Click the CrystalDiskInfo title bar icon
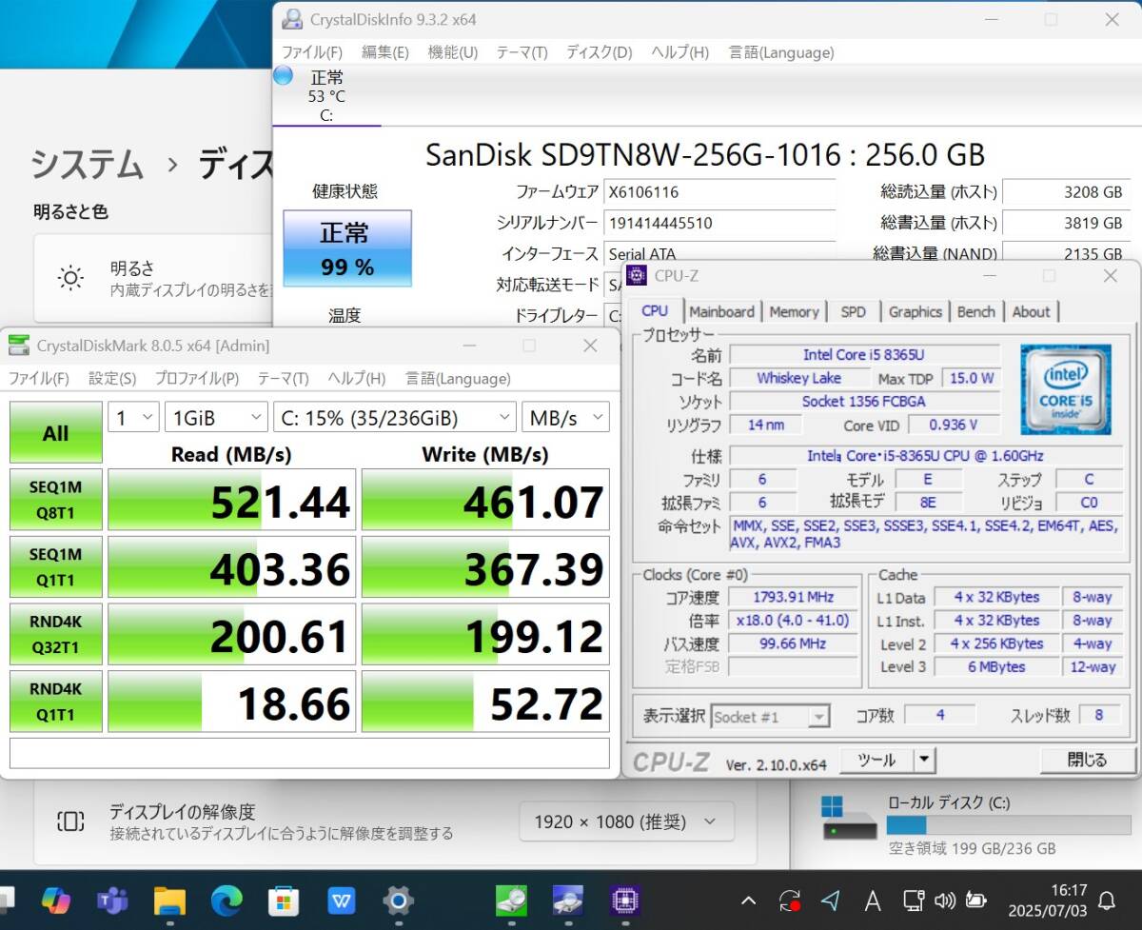Viewport: 1142px width, 930px height. point(292,19)
